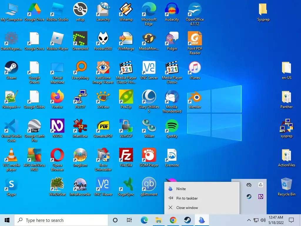Select the Recycle Bin icon
The width and height of the screenshot is (301, 226).
pos(286,187)
